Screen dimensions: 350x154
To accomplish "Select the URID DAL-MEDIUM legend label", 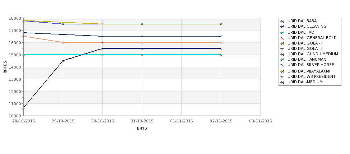I will (x=305, y=82).
